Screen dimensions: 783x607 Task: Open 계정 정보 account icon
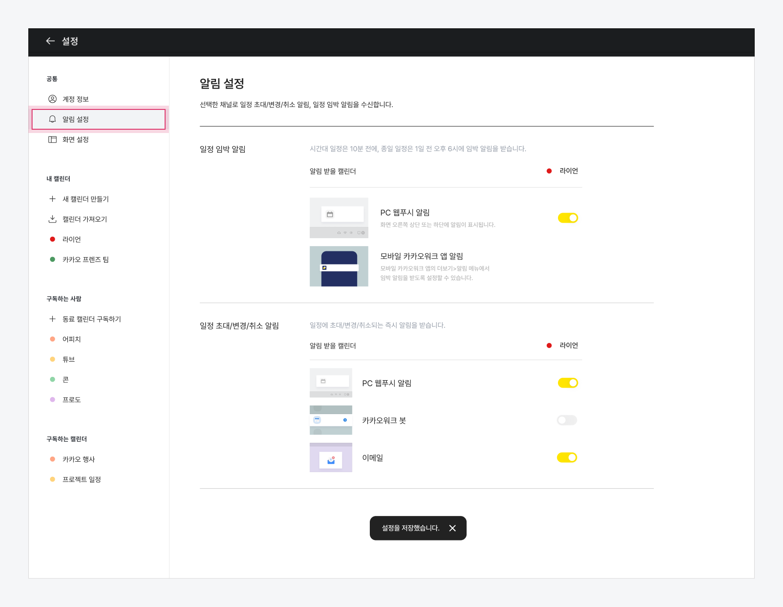52,99
